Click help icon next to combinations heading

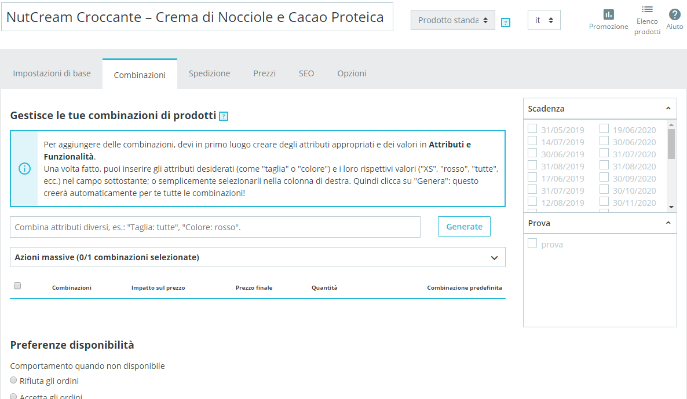tap(224, 116)
